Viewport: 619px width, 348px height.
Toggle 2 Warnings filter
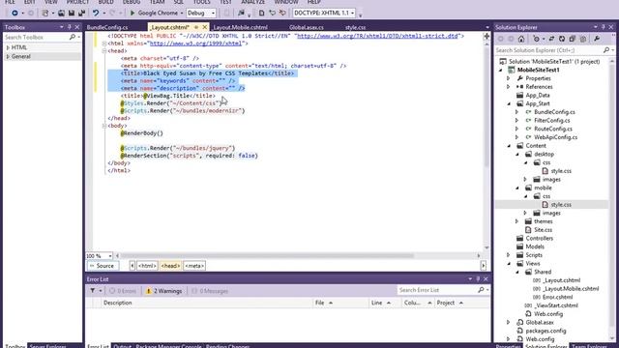164,291
